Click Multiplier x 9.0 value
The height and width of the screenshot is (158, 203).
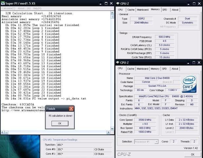[x=145, y=124]
